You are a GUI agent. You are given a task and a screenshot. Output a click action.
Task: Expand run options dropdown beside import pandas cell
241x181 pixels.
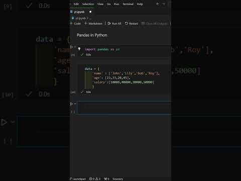tap(75, 47)
